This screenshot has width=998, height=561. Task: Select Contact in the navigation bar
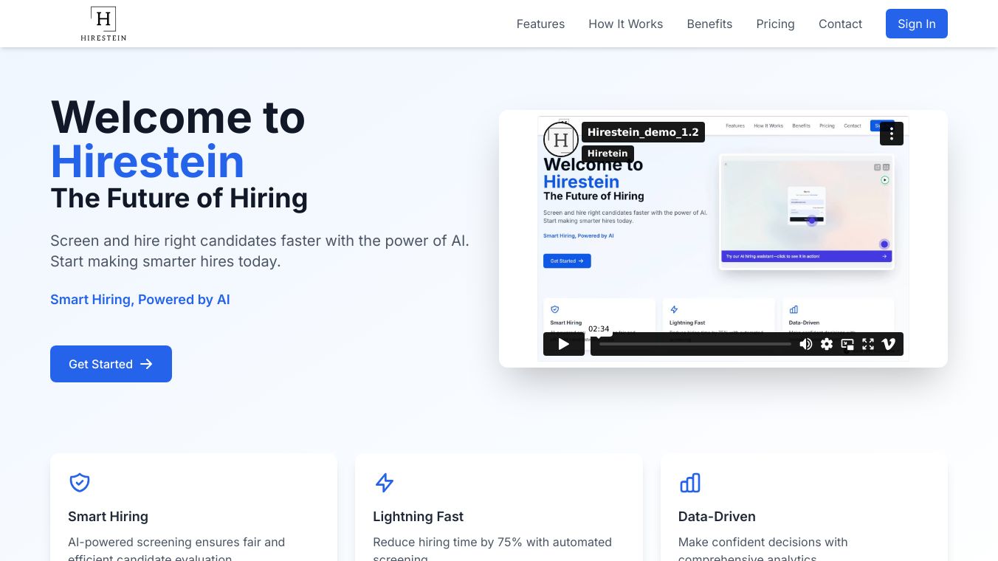(x=840, y=24)
